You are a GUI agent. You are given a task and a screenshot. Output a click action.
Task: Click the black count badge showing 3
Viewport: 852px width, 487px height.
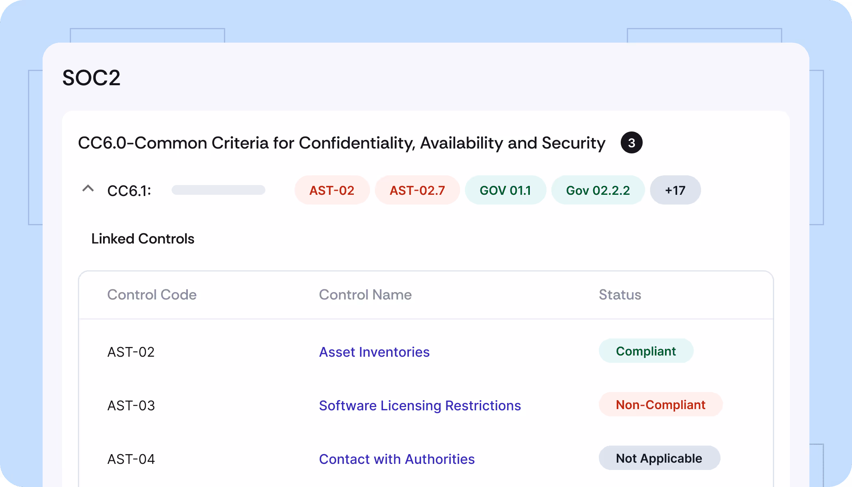pyautogui.click(x=631, y=143)
